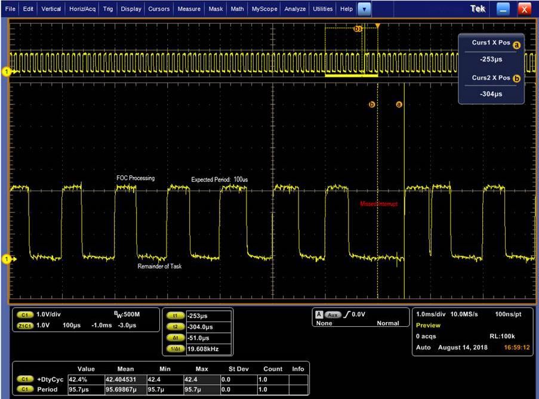Click the 16:59:12 time readout
Screen dimensions: 539x399
click(517, 348)
